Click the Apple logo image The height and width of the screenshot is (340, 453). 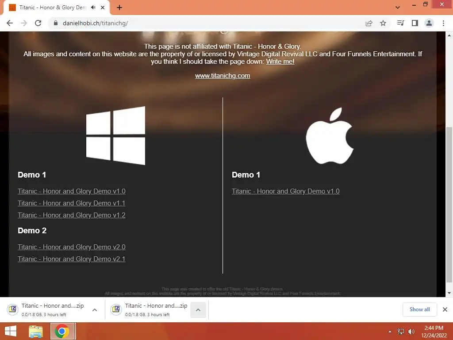(x=330, y=135)
